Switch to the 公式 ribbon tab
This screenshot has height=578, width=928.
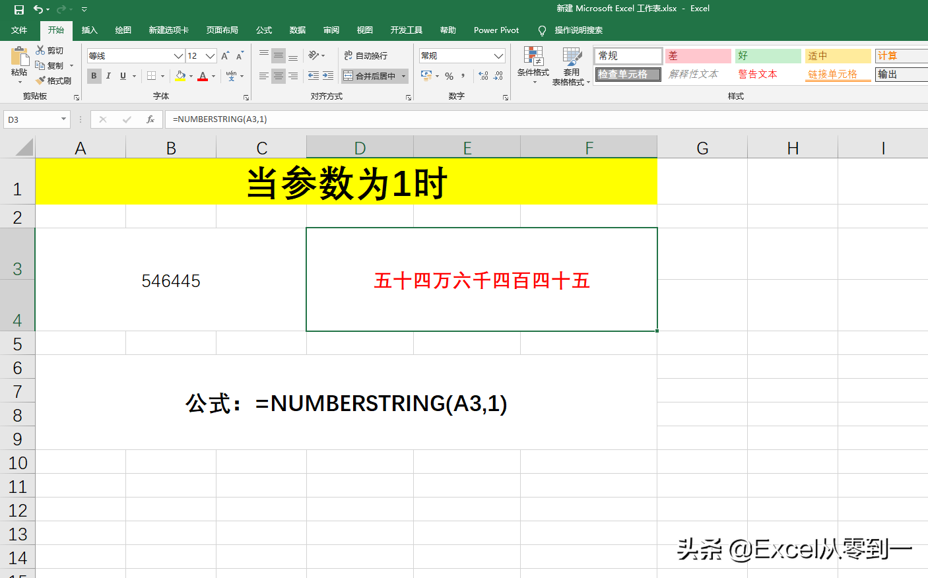click(263, 30)
